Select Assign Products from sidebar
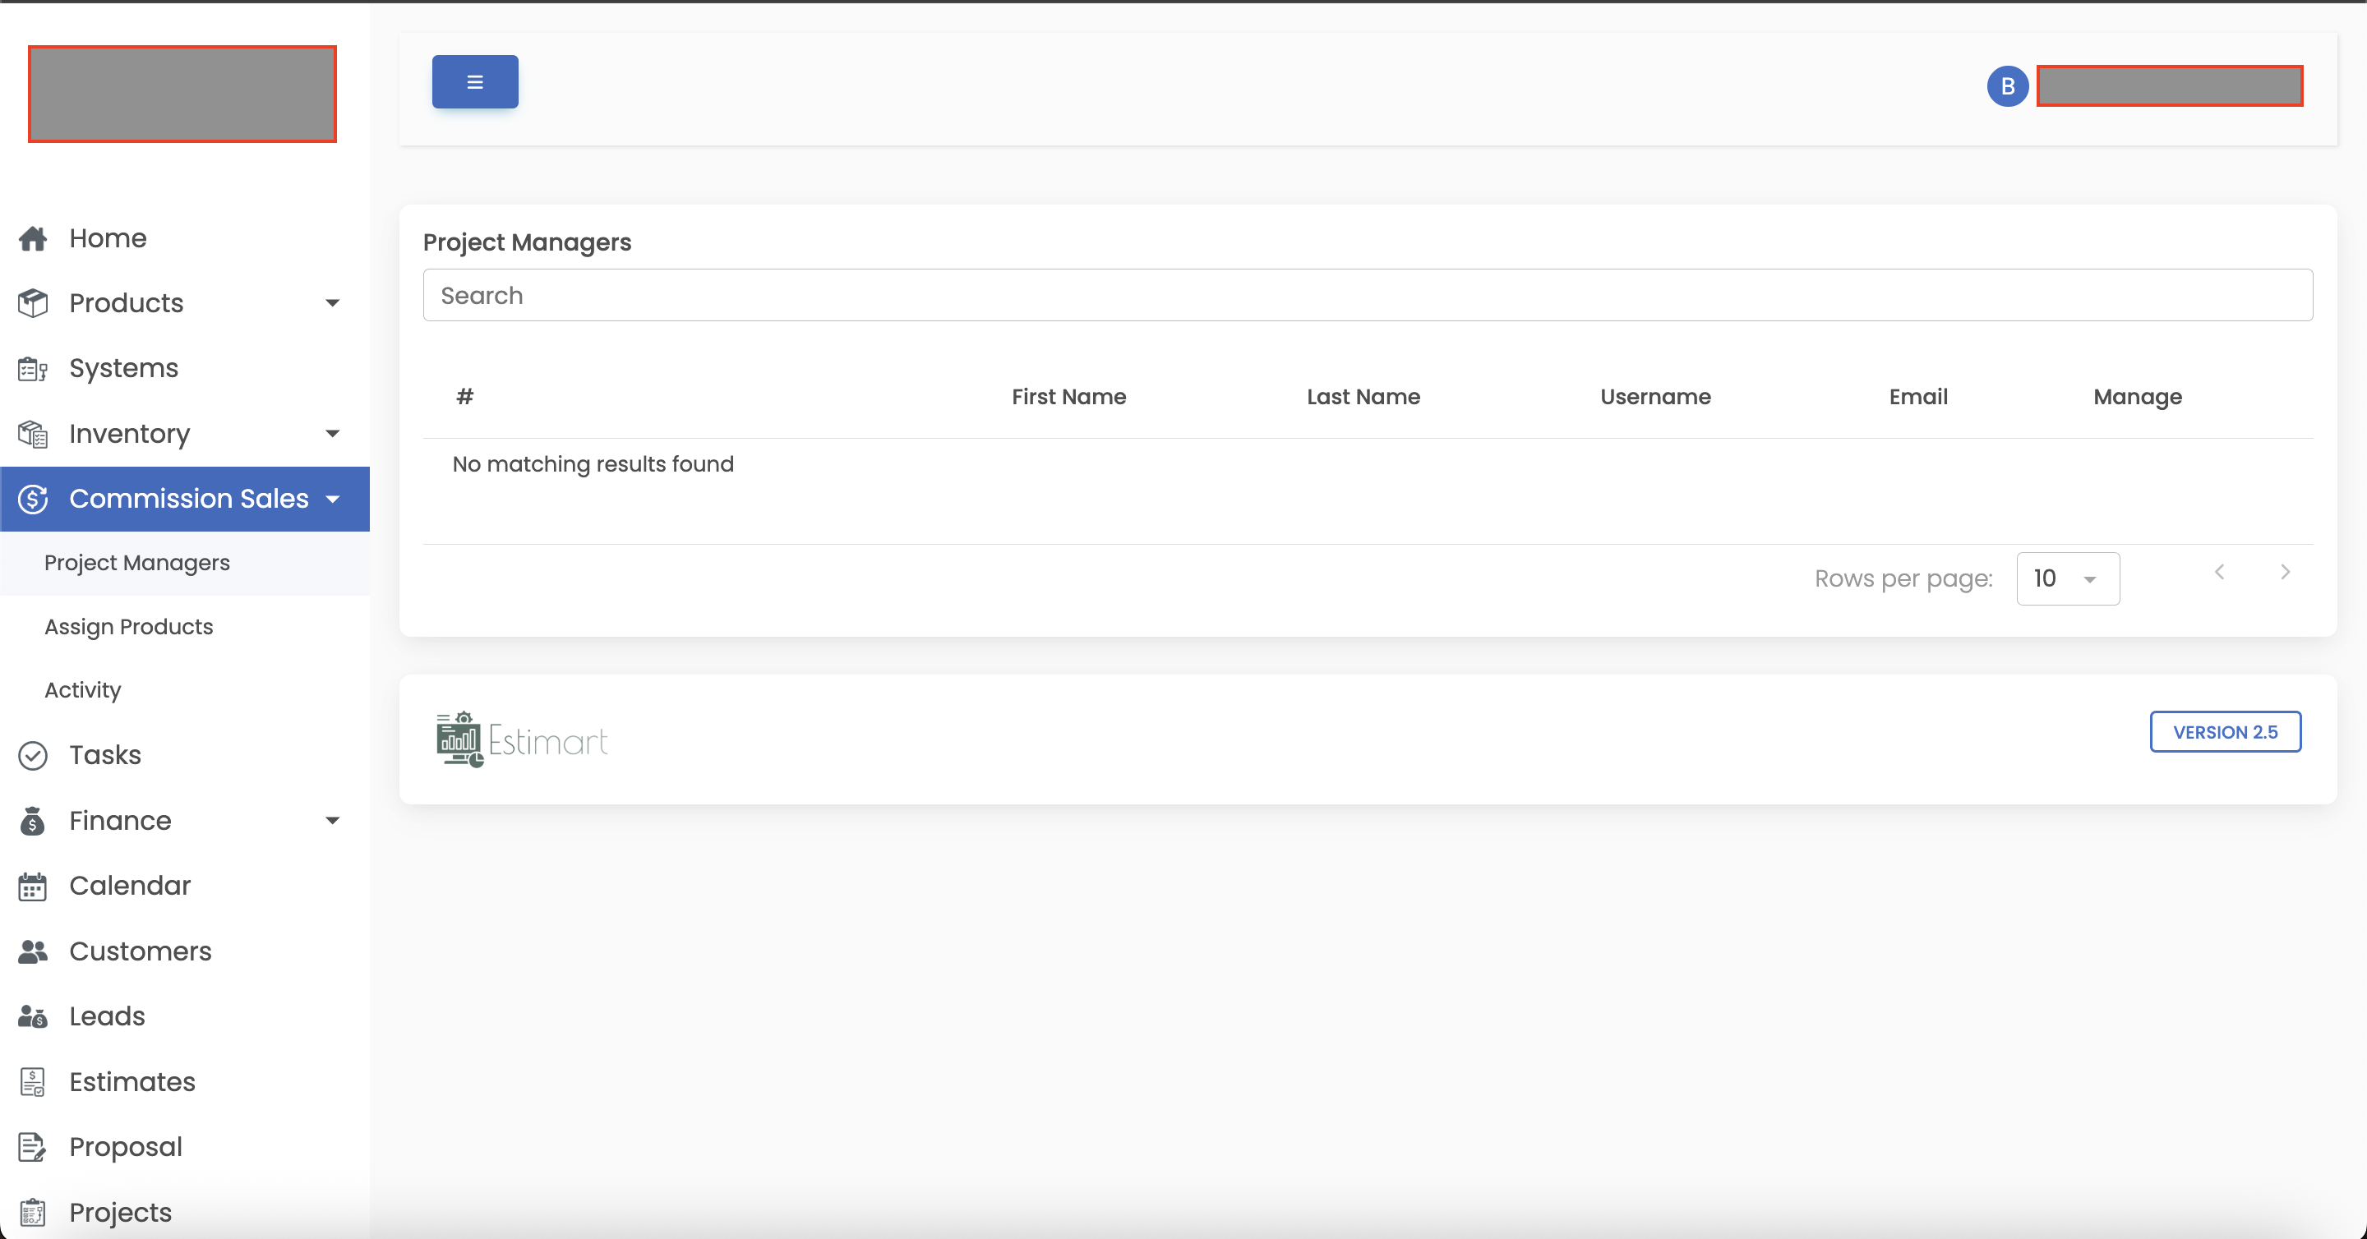This screenshot has height=1239, width=2367. [x=129, y=626]
